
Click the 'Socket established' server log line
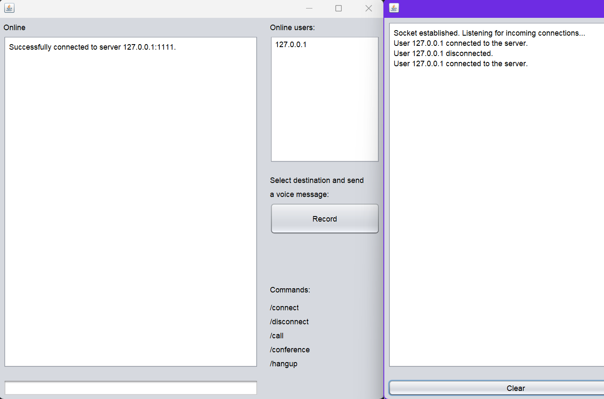tap(489, 33)
